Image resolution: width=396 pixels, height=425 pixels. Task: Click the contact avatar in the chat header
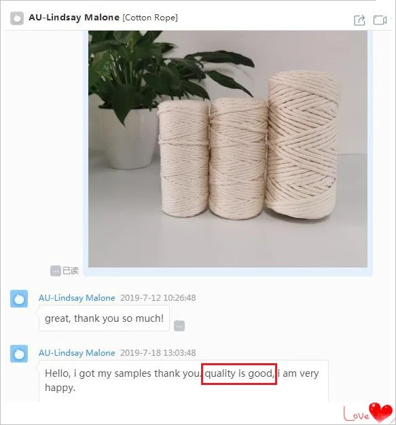pyautogui.click(x=17, y=18)
